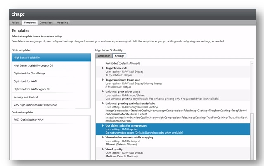Expand the Target frame rate setting

click(103, 68)
